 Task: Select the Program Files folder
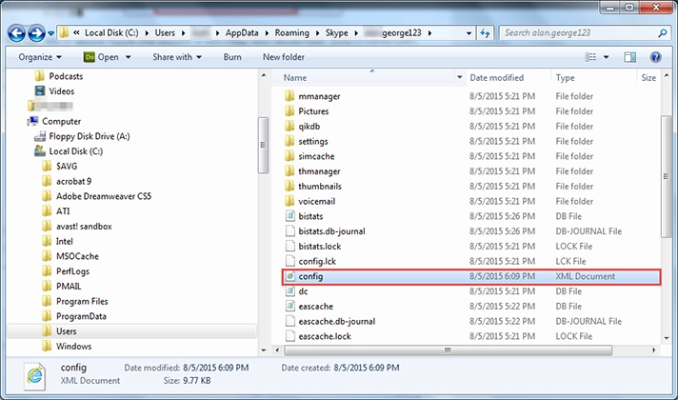coord(82,301)
